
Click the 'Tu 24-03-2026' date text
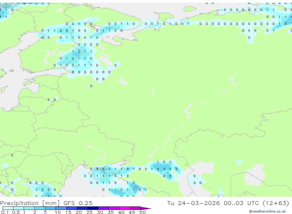click(x=193, y=203)
